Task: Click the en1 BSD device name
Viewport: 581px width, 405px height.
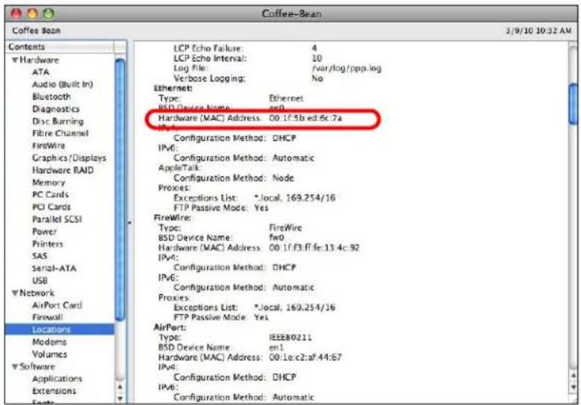Action: click(277, 348)
